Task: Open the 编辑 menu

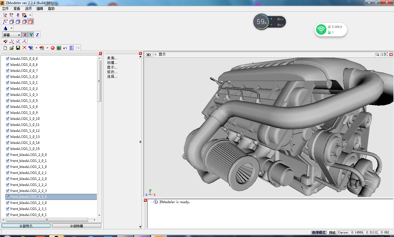Action: [40, 8]
